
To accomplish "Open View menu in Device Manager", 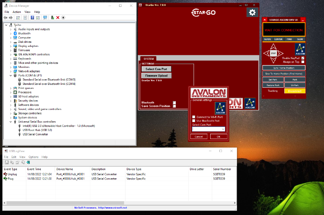I will pos(27,12).
